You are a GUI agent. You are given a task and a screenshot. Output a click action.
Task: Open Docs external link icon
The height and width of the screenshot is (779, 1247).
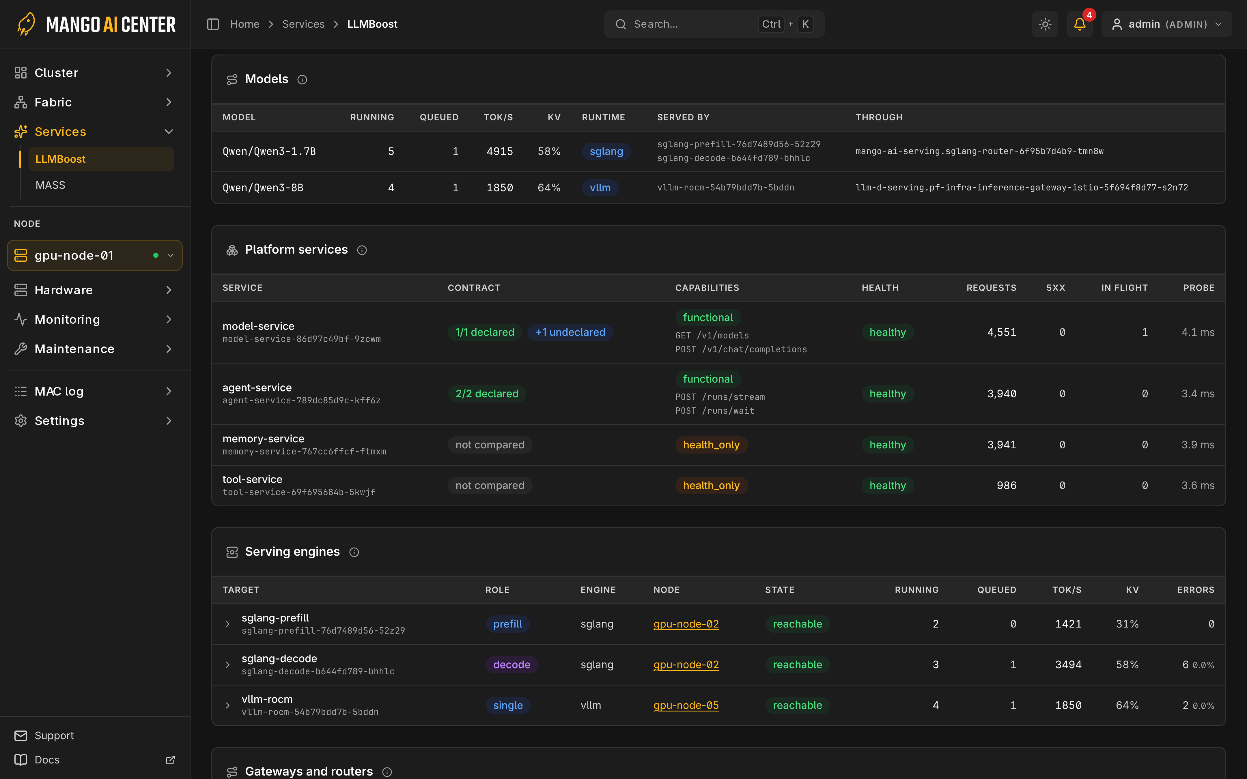(x=171, y=759)
